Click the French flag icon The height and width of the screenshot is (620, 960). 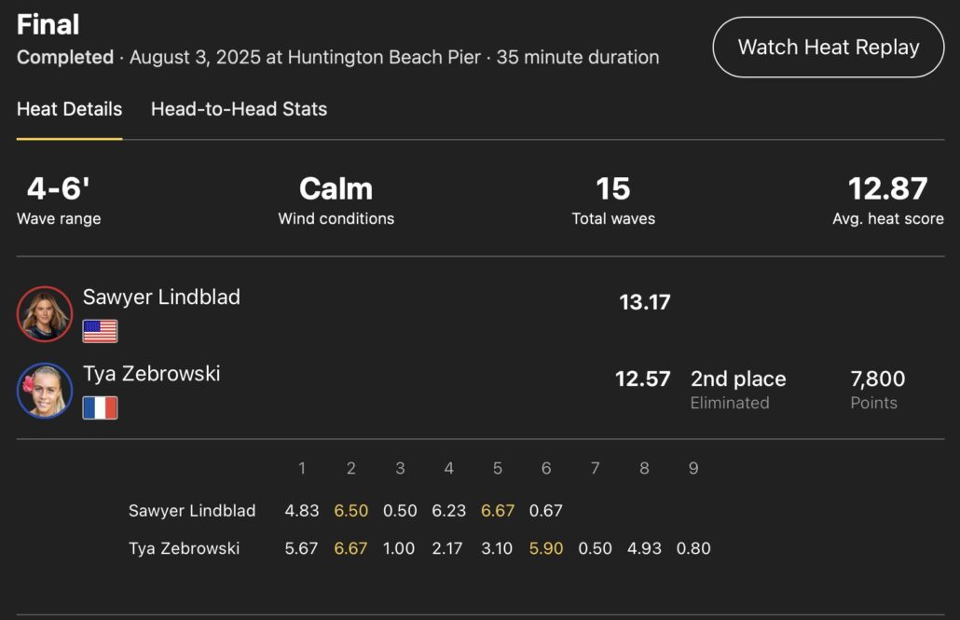100,407
